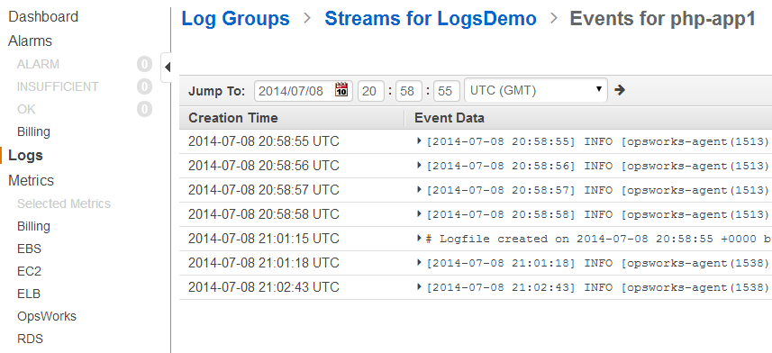Click the INSUFFICIENT count badge

point(144,86)
